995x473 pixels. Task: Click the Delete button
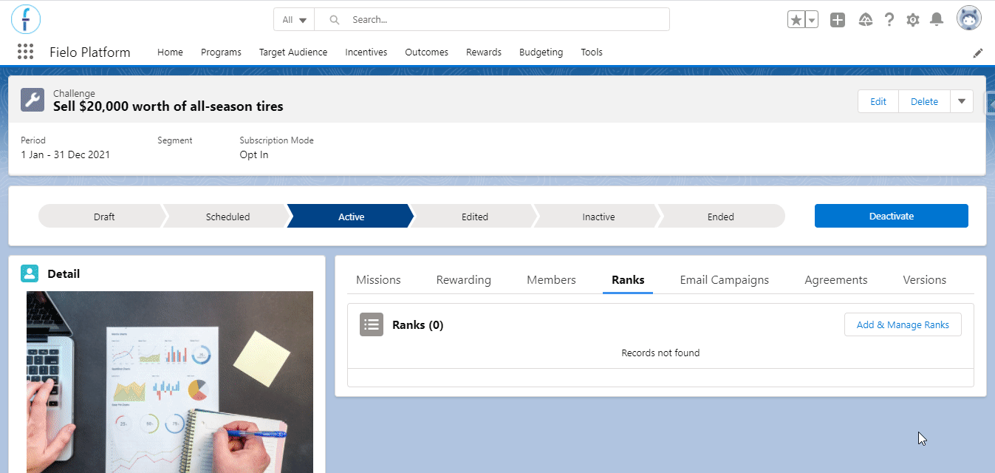point(924,102)
